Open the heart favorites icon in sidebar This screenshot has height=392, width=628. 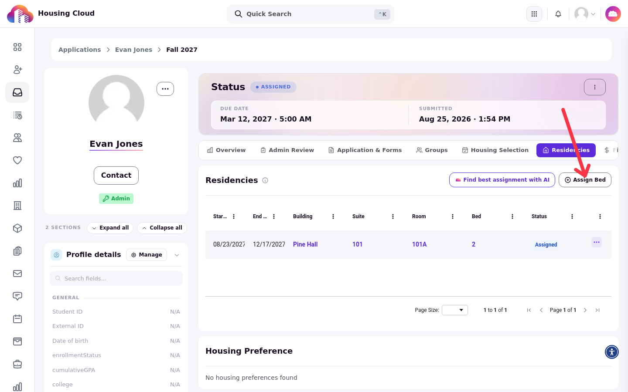(x=17, y=160)
